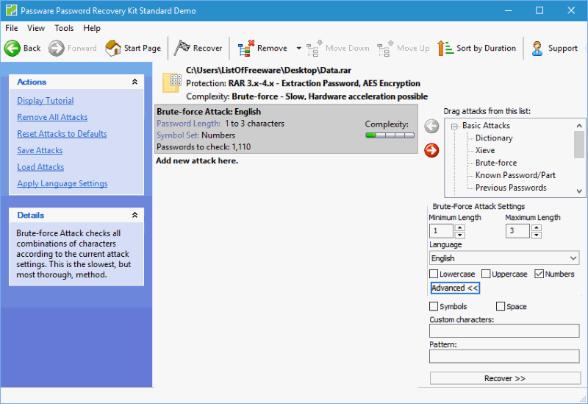Click the Recover toolbar label
The height and width of the screenshot is (404, 588).
click(207, 49)
